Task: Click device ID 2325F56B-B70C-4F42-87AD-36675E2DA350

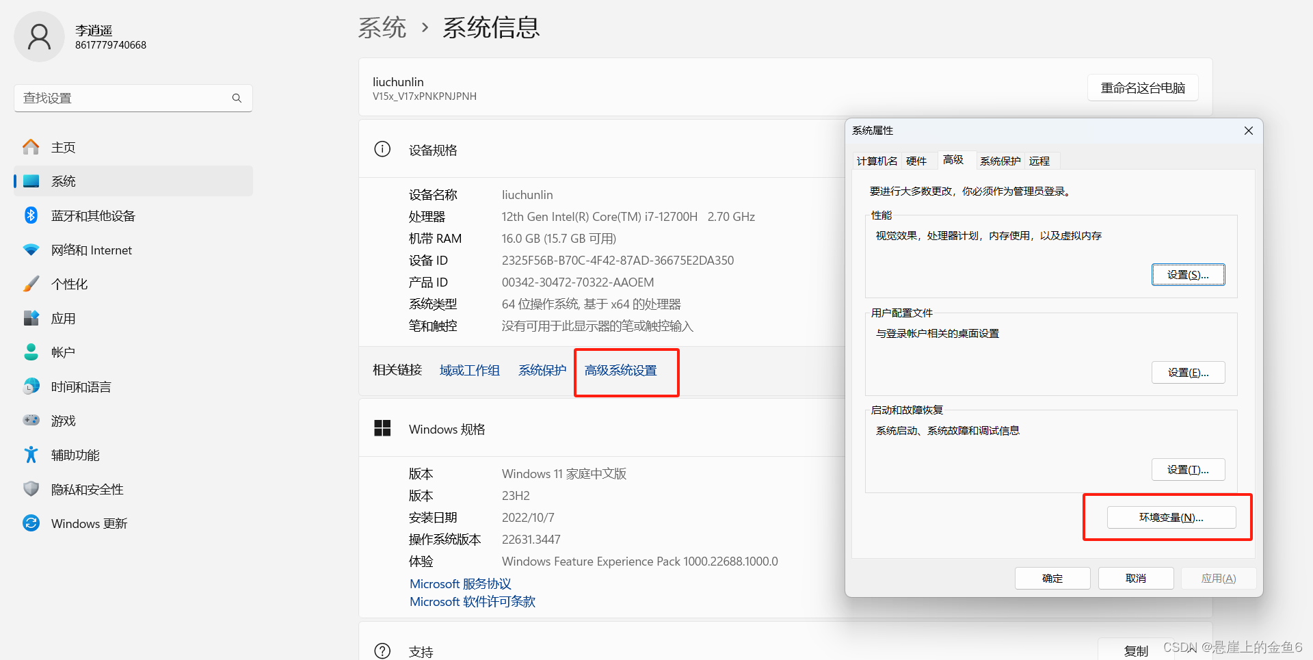Action: (x=618, y=261)
